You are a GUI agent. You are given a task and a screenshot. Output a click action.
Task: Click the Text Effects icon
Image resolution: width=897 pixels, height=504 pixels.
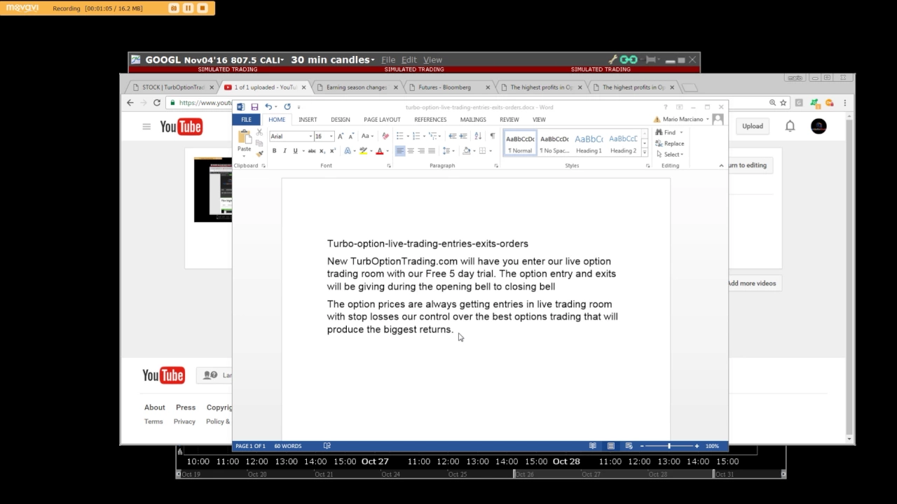[x=348, y=150]
